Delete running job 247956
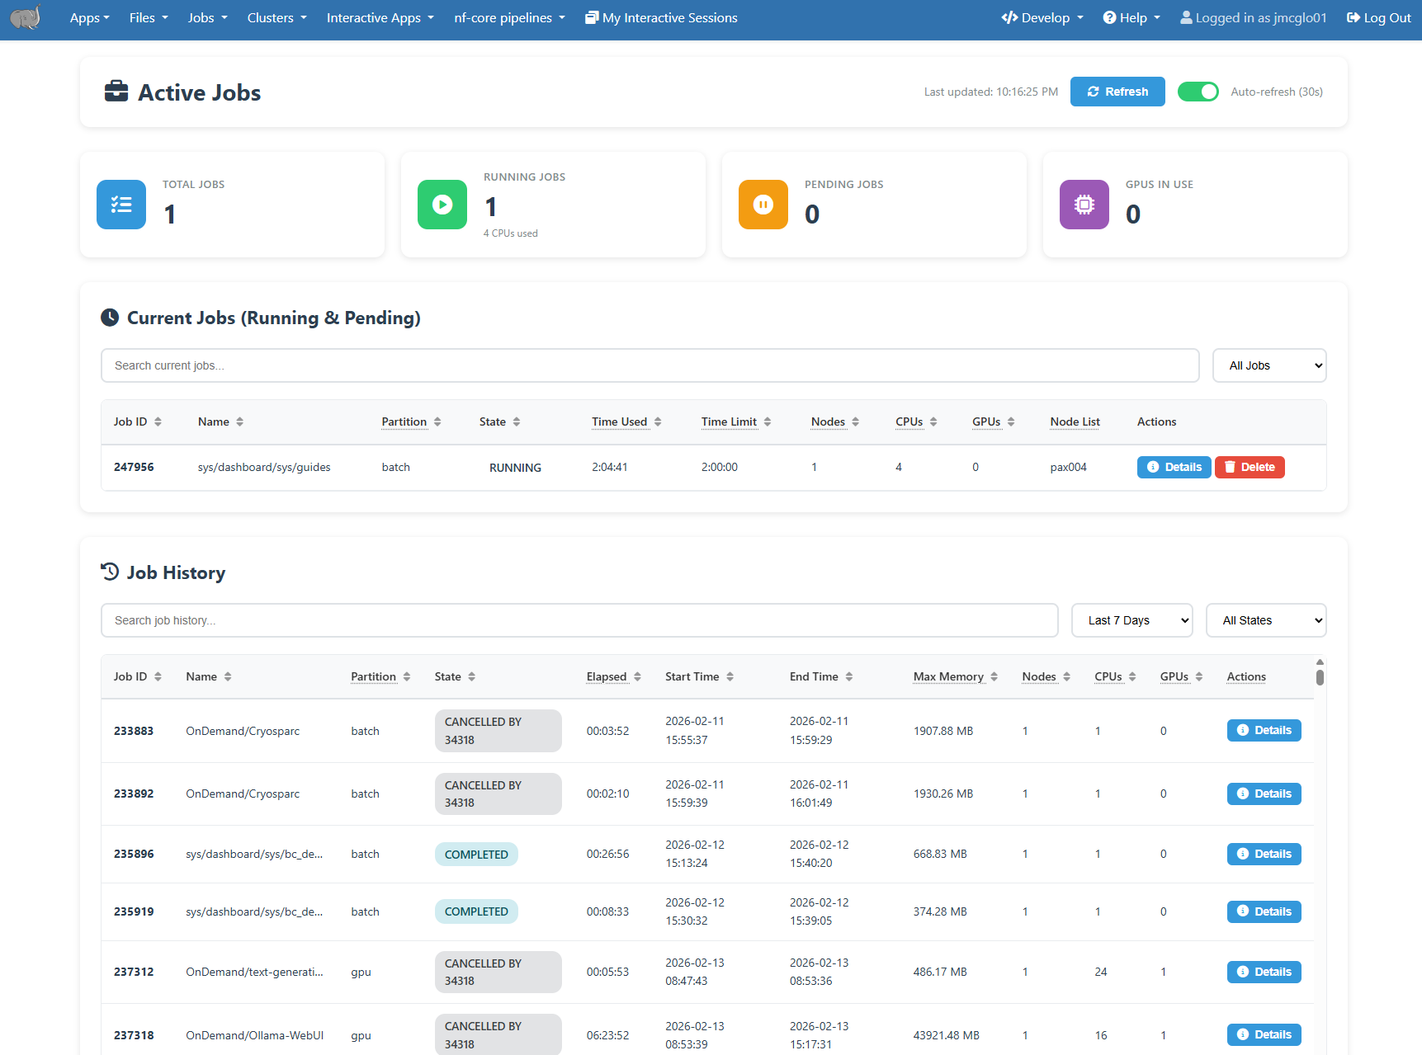This screenshot has width=1422, height=1055. [x=1250, y=467]
